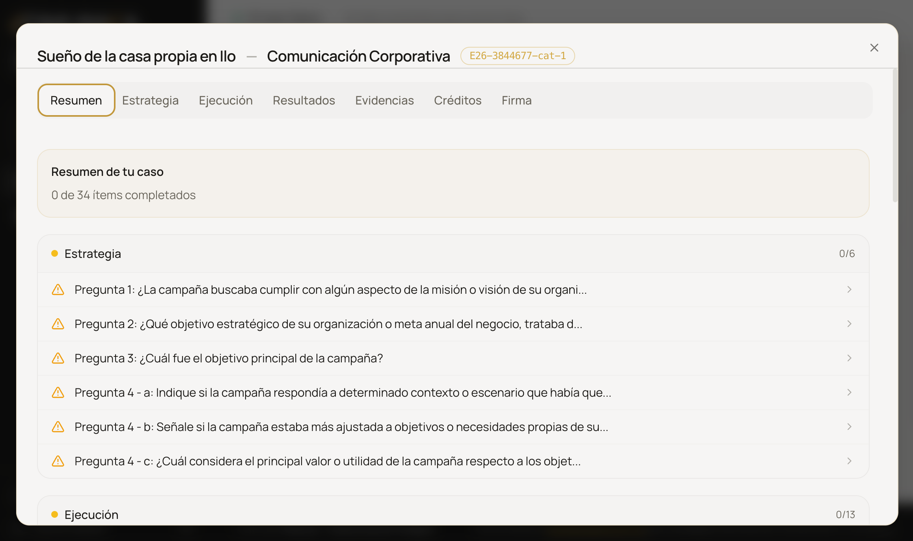
Task: Open Pregunta 3: objetivo principal de la campaña
Action: point(453,358)
